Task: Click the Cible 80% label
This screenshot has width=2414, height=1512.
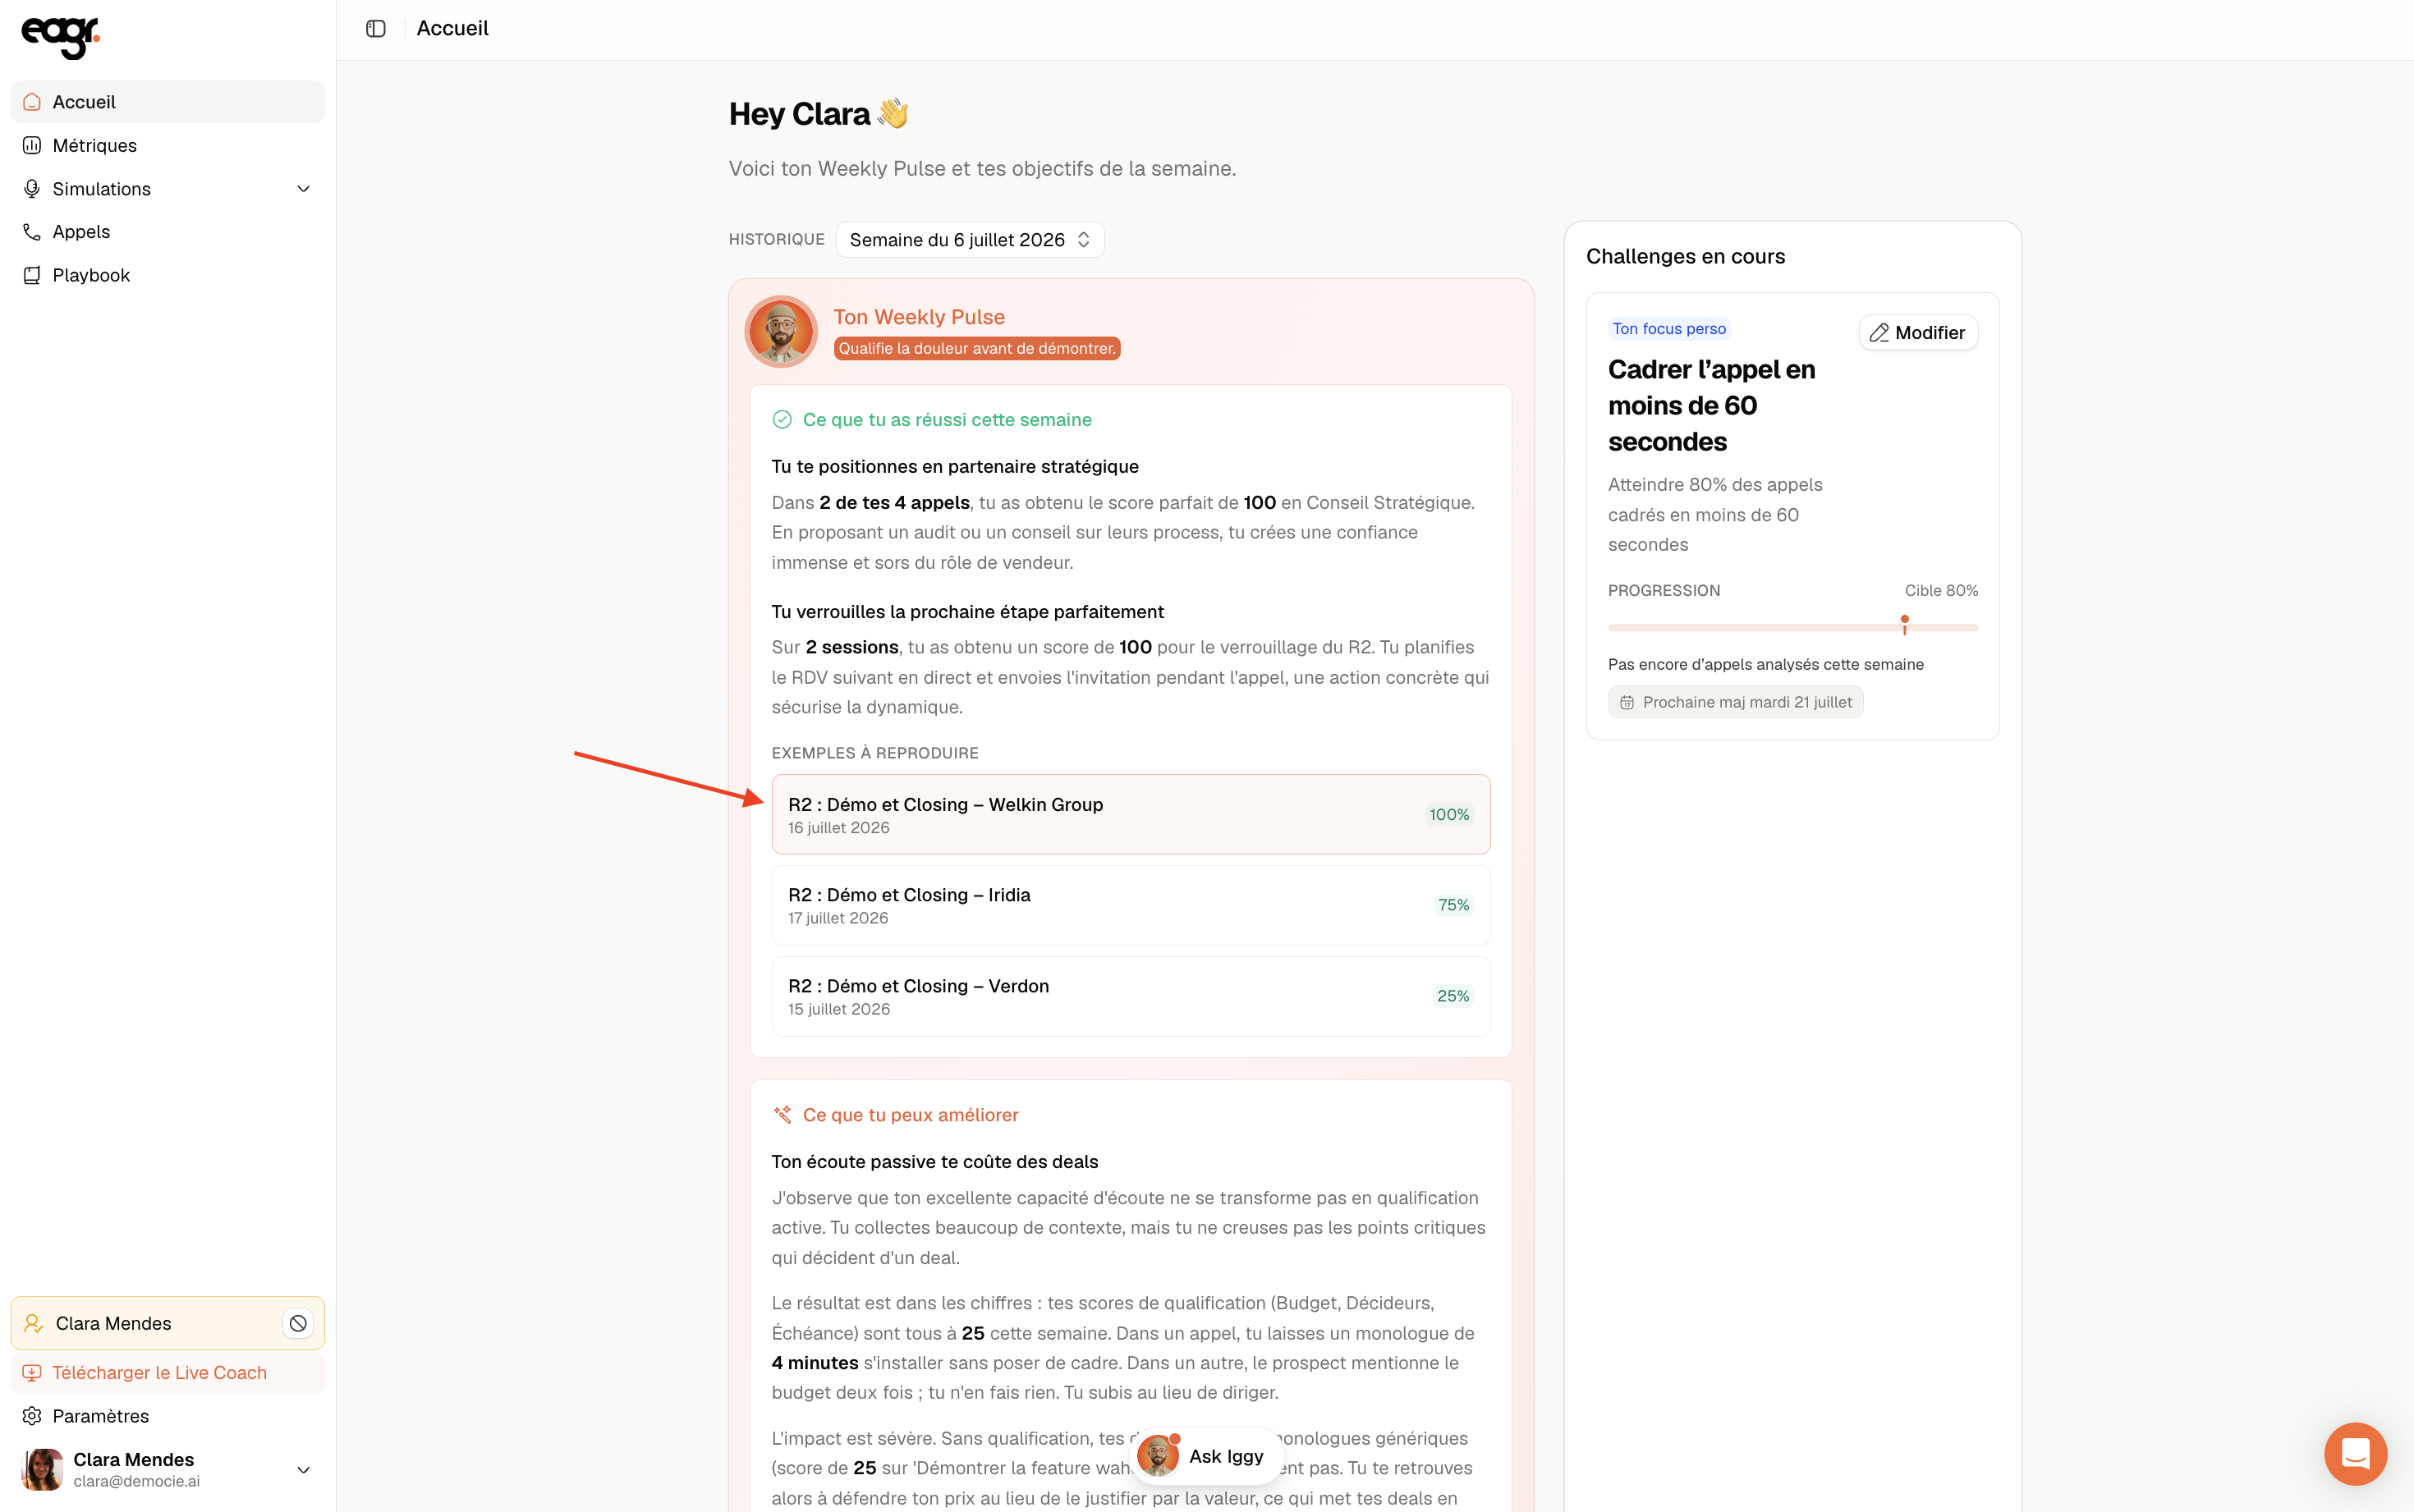Action: click(x=1941, y=591)
